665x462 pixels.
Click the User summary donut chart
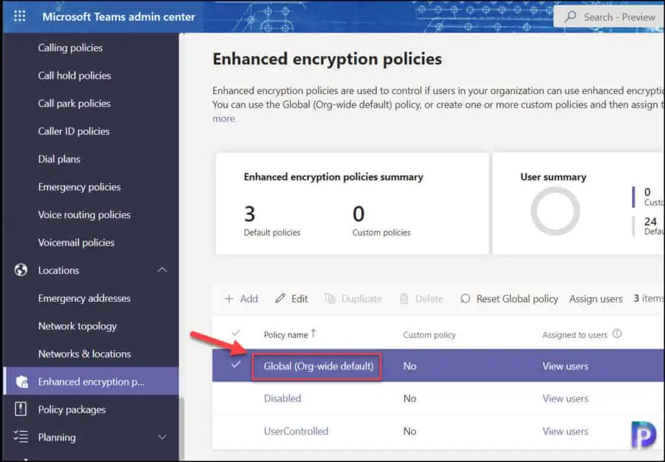[555, 211]
